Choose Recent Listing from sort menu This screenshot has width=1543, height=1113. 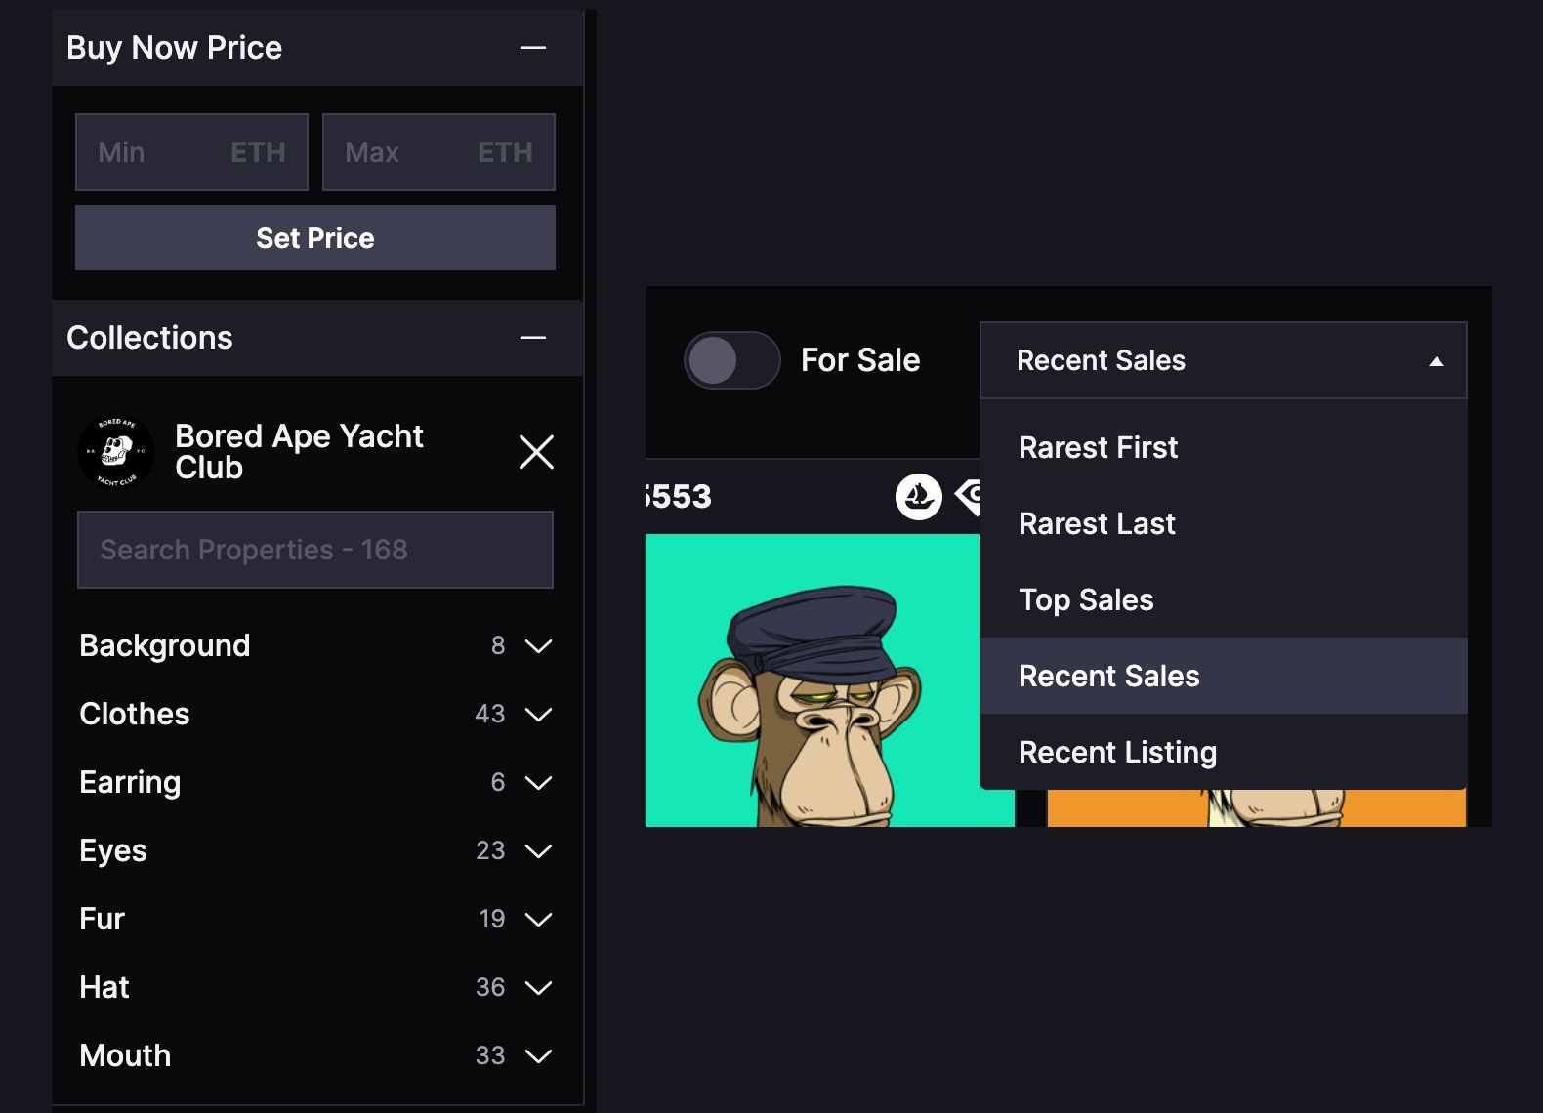[1117, 751]
